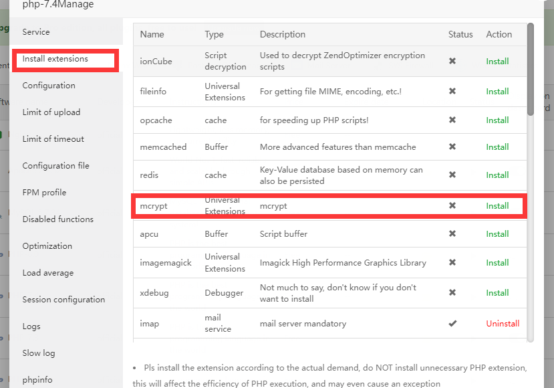Install the fileinfo extension
This screenshot has height=388, width=554.
(x=497, y=92)
